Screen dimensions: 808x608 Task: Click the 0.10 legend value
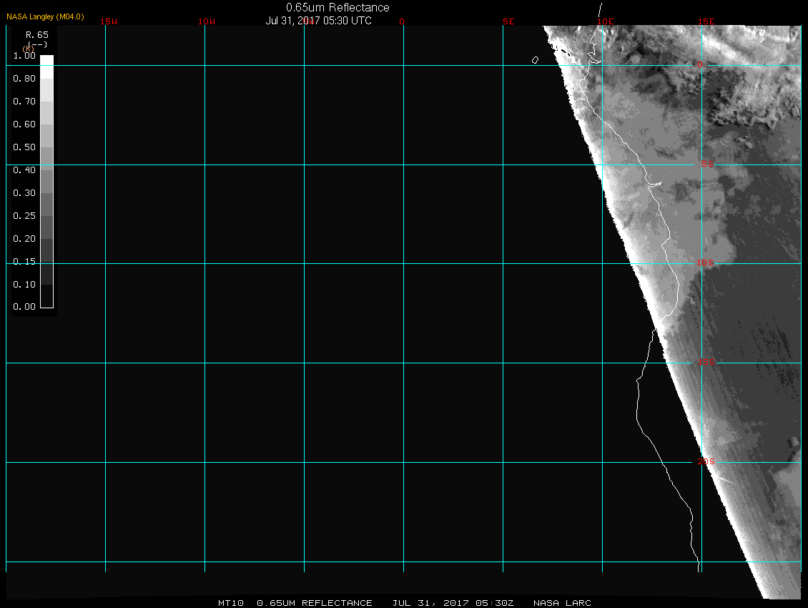tap(24, 284)
